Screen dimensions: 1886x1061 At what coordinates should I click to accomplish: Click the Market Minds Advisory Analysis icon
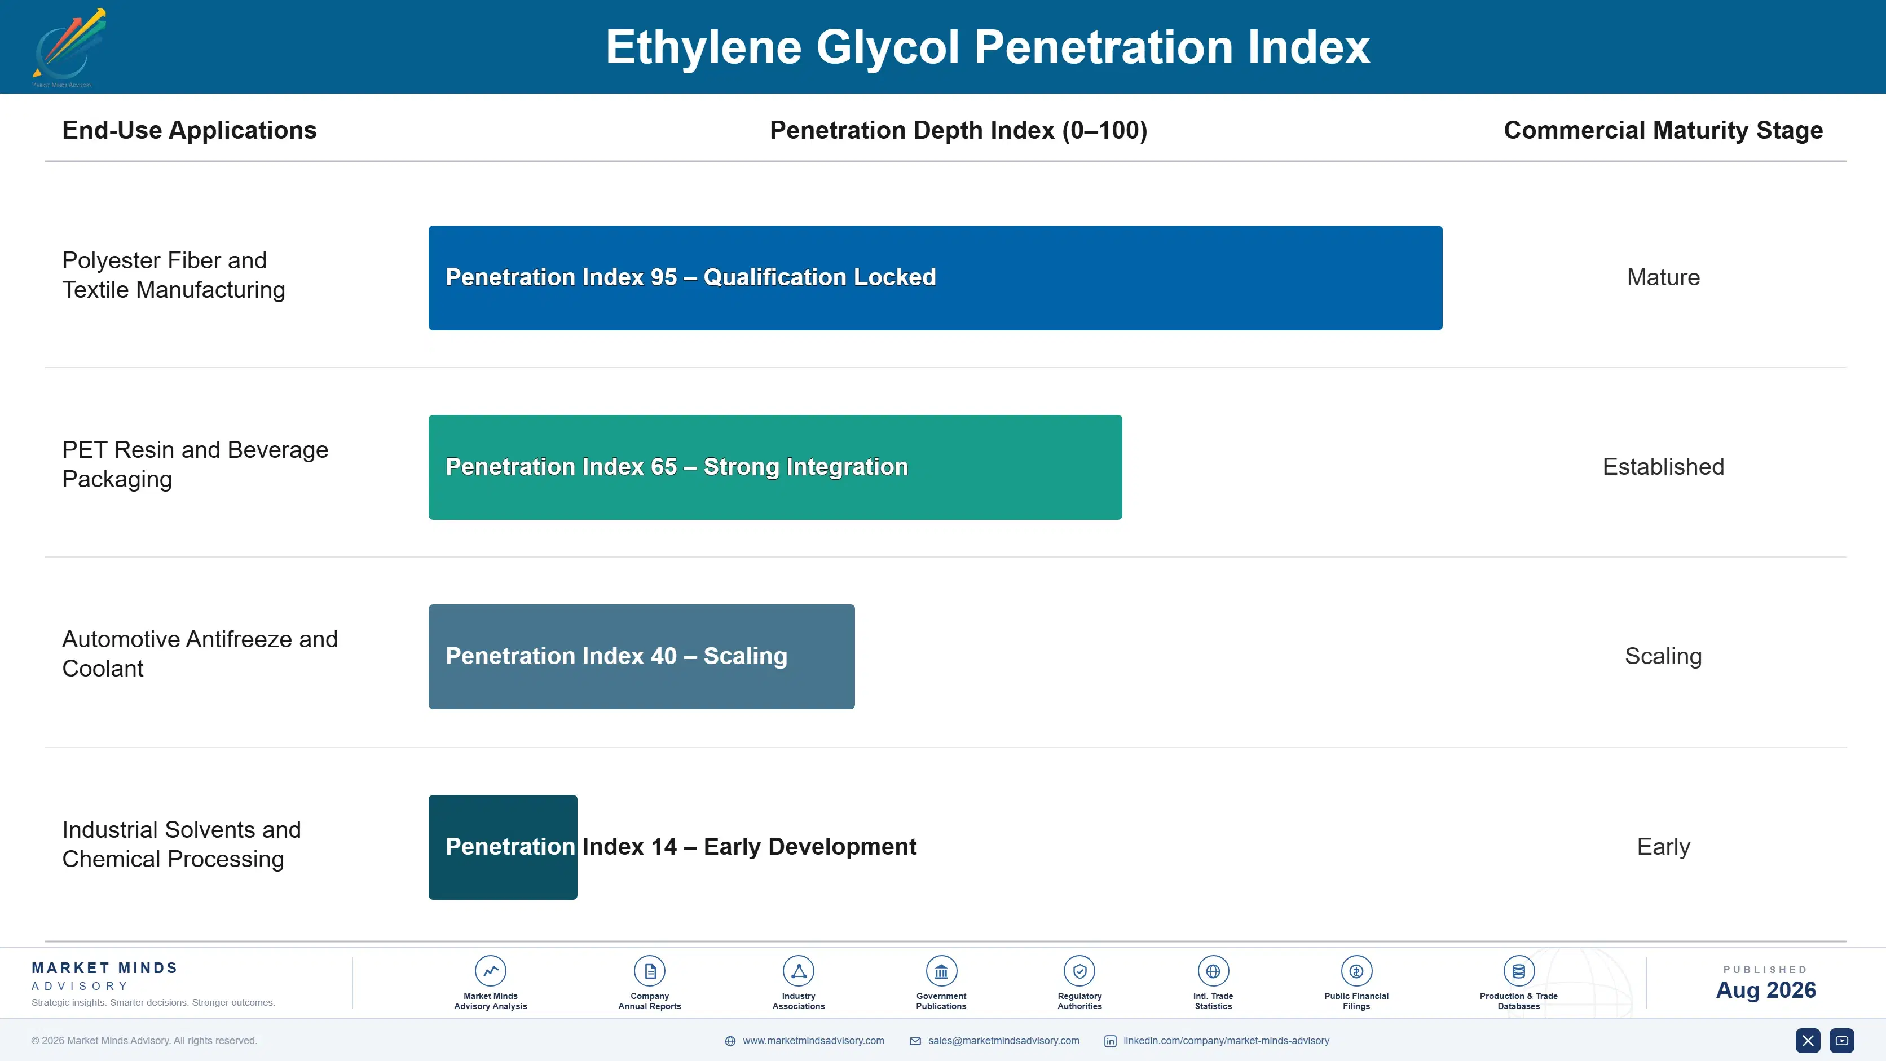(x=491, y=971)
